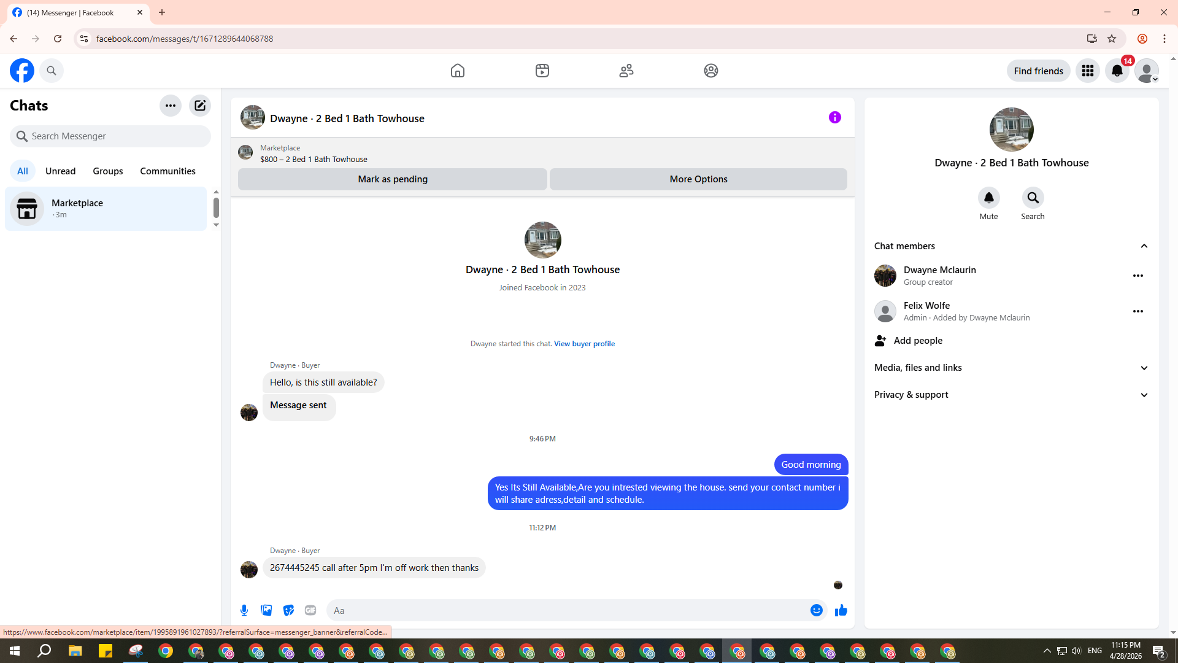Attach a photo using the image icon
1178x663 pixels.
pos(266,610)
